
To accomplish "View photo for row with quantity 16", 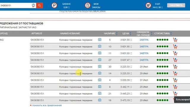I will coord(100,100).
